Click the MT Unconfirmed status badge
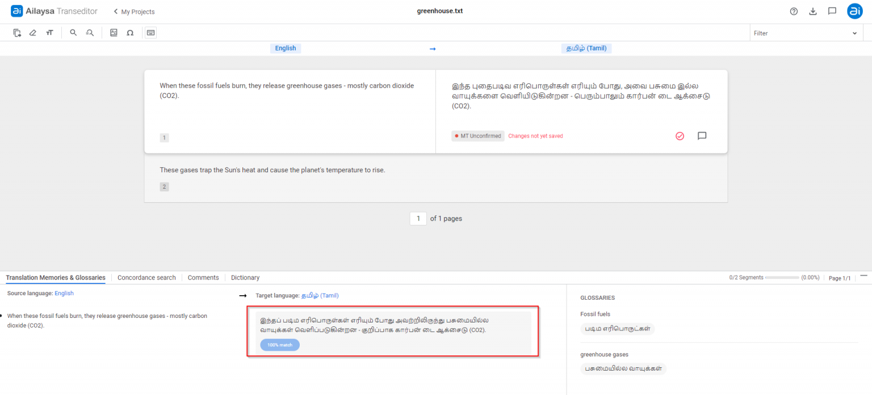Screen dimensions: 872x395 click(477, 135)
